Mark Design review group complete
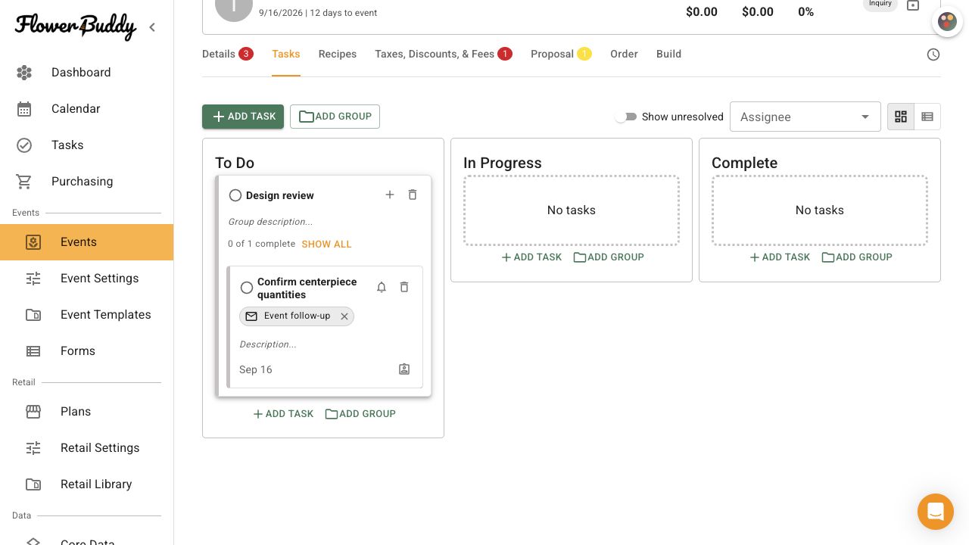 (x=235, y=195)
